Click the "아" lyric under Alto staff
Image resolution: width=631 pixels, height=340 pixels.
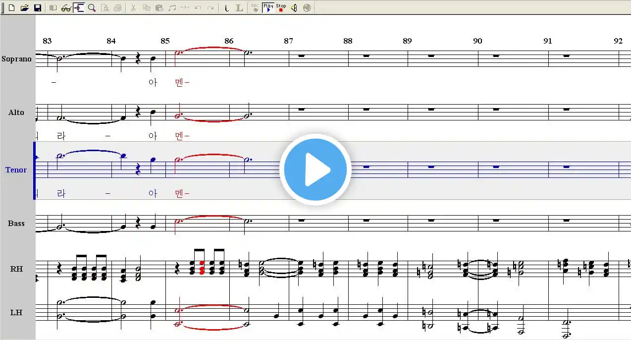click(153, 136)
